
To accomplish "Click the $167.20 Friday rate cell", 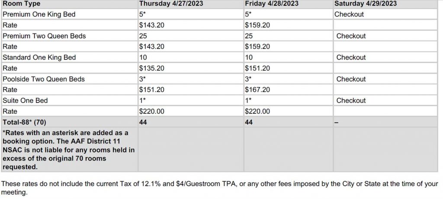I will pyautogui.click(x=289, y=90).
